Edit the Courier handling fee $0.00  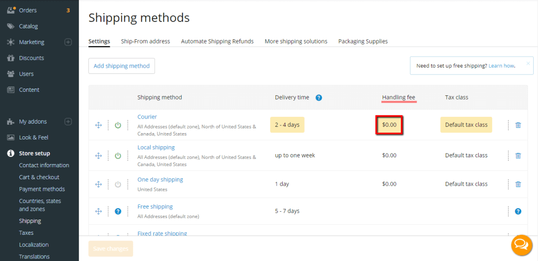389,125
